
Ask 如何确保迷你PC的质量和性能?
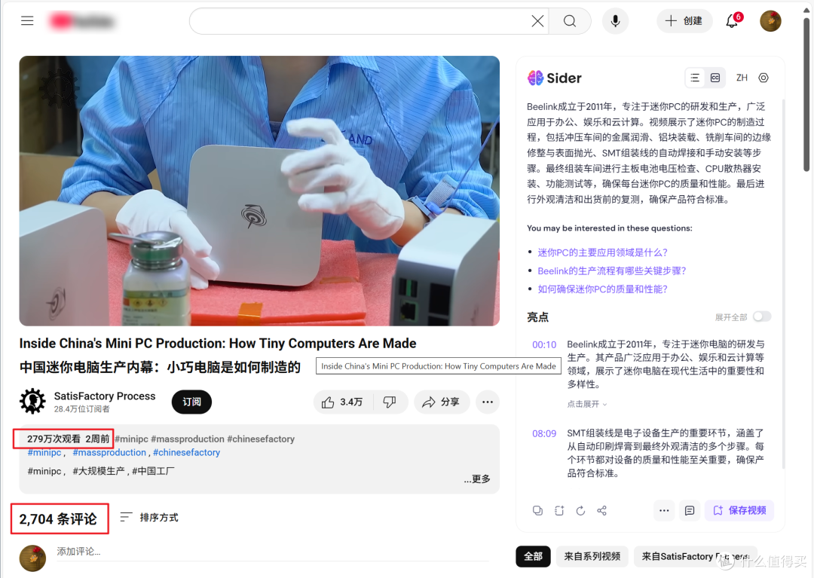602,289
